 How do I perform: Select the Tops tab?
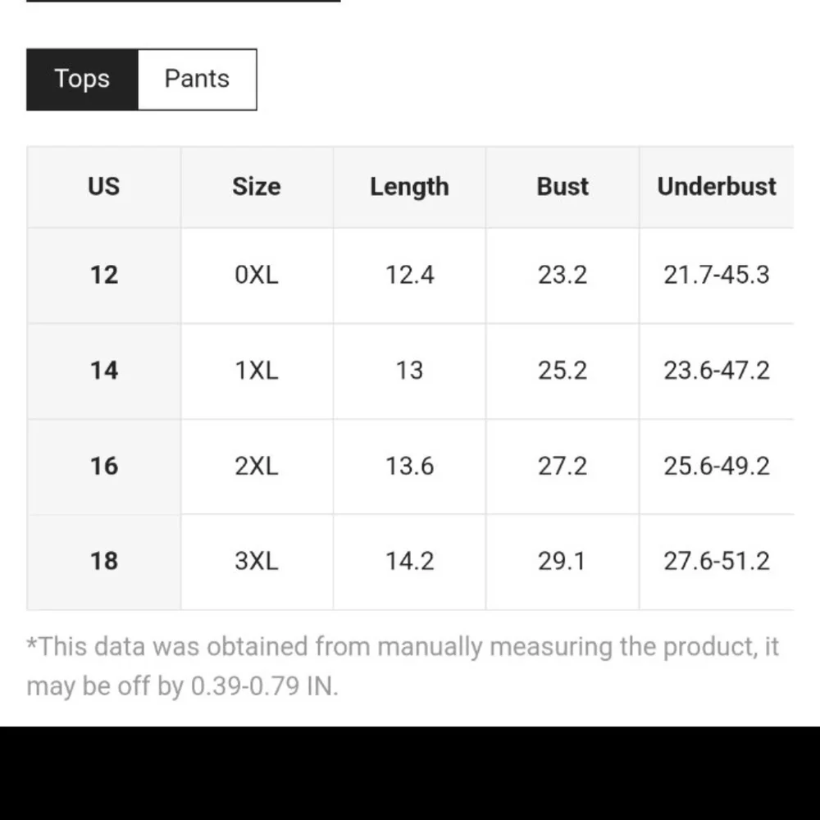coord(82,80)
